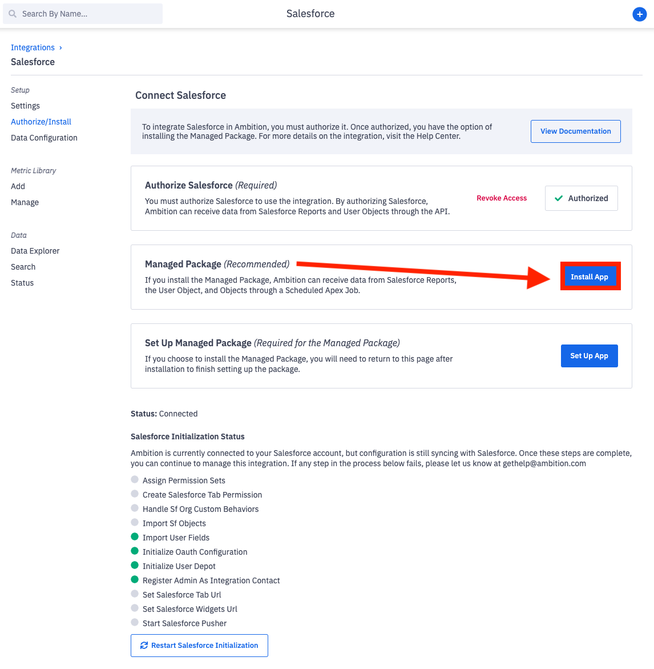Click the Assign Permission Sets status dot
Viewport: 654px width, 669px height.
(135, 480)
